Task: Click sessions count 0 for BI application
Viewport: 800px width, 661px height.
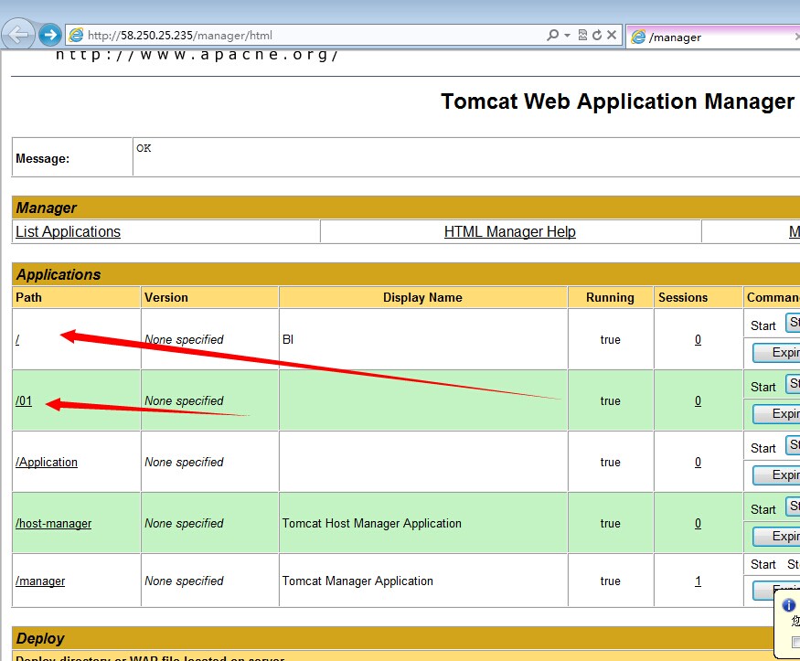Action: click(x=698, y=340)
